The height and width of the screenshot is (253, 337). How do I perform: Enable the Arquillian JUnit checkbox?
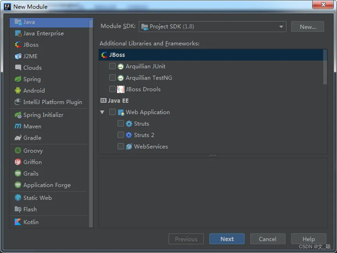pos(113,66)
